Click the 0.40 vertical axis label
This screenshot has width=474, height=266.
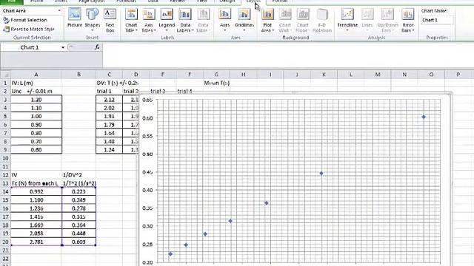147,191
